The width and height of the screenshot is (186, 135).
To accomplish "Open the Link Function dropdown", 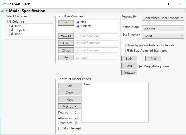I will coord(163,36).
